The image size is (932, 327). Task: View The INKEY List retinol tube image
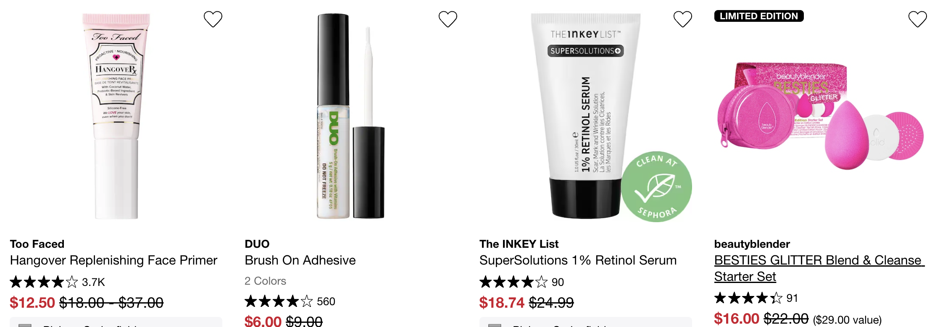point(585,116)
